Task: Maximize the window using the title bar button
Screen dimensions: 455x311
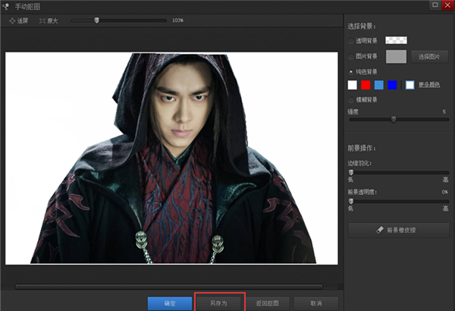Action: 435,5
